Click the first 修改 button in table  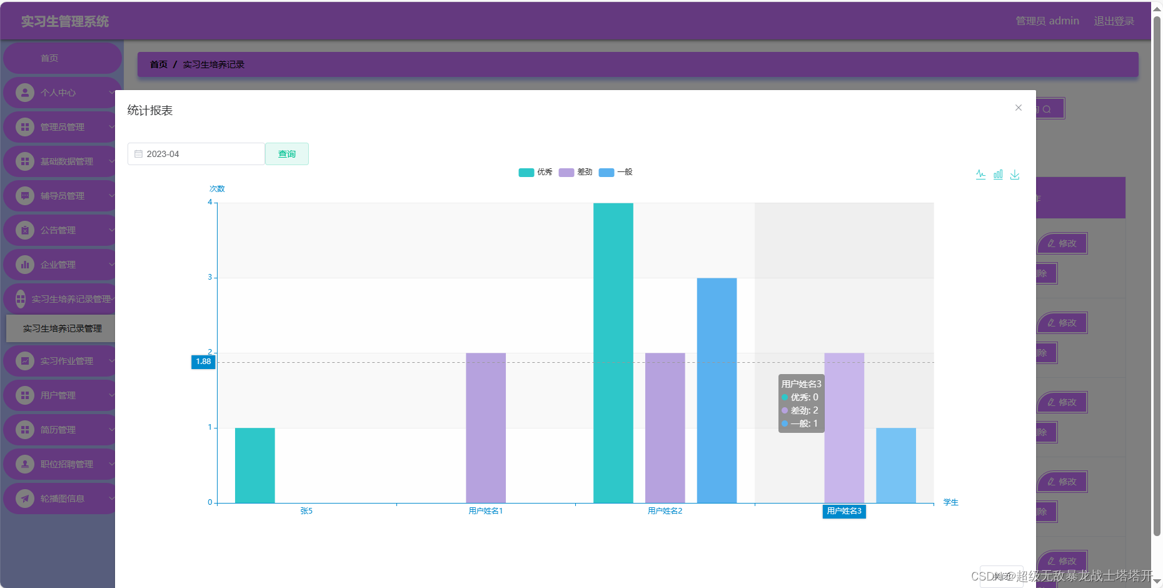pos(1062,243)
